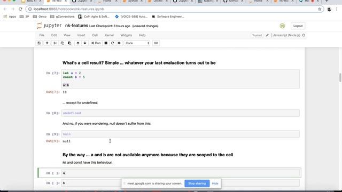Go forward with browser forward arrow
The image size is (342, 192).
13,9
